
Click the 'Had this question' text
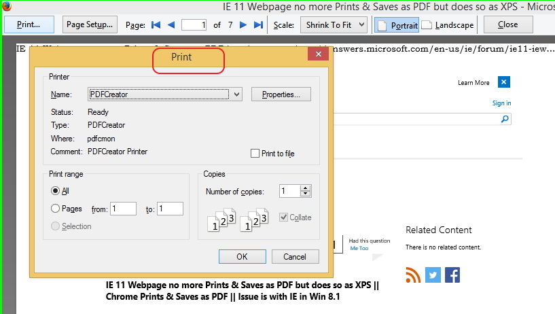click(369, 241)
